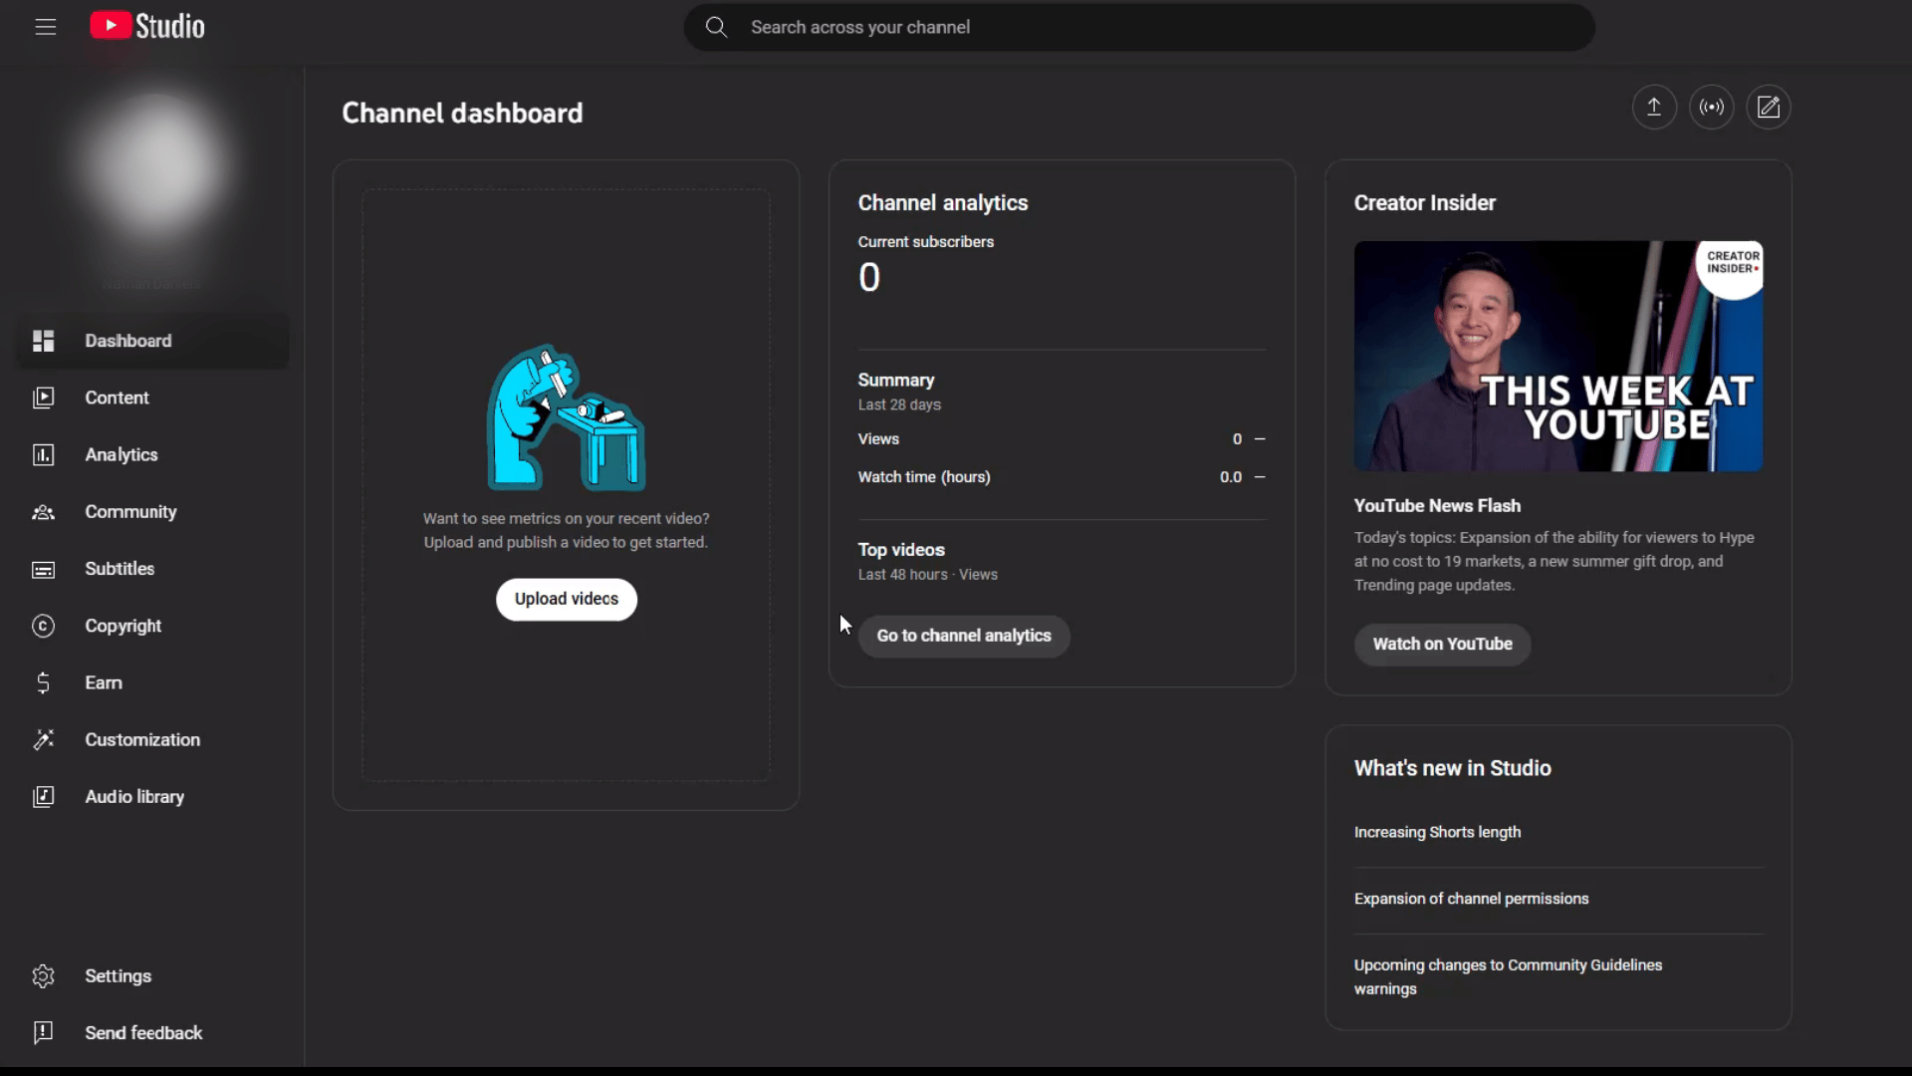Click the What's new in Studio heading
Screen dimensions: 1912x1076
[x=1452, y=768]
